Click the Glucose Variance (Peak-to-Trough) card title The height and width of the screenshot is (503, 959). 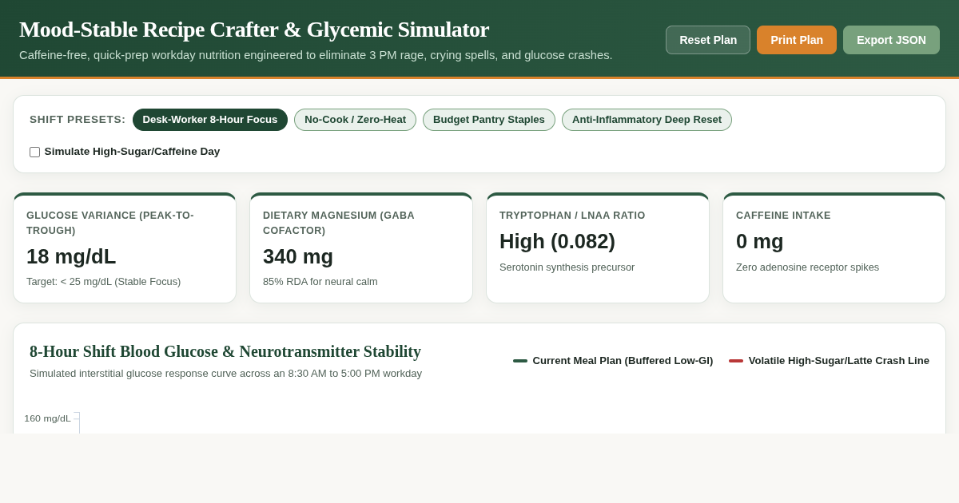click(x=110, y=223)
